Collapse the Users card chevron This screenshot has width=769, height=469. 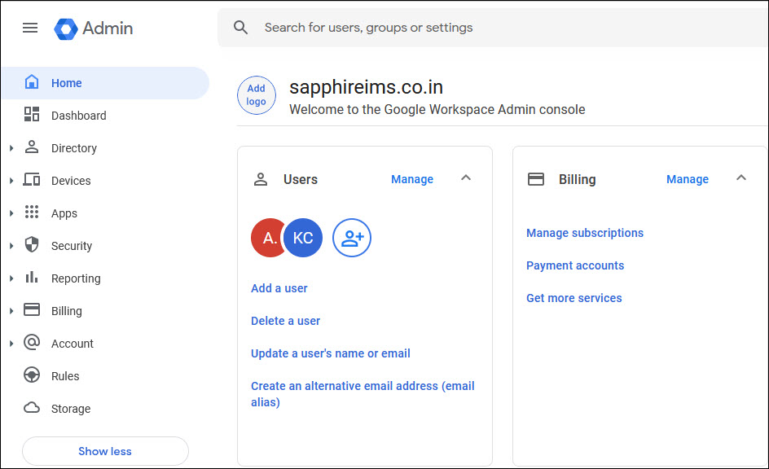(466, 178)
